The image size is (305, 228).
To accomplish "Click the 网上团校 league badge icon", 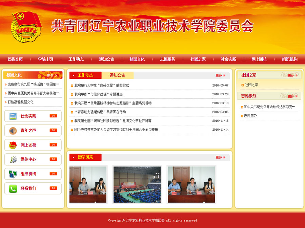I will (x=13, y=145).
